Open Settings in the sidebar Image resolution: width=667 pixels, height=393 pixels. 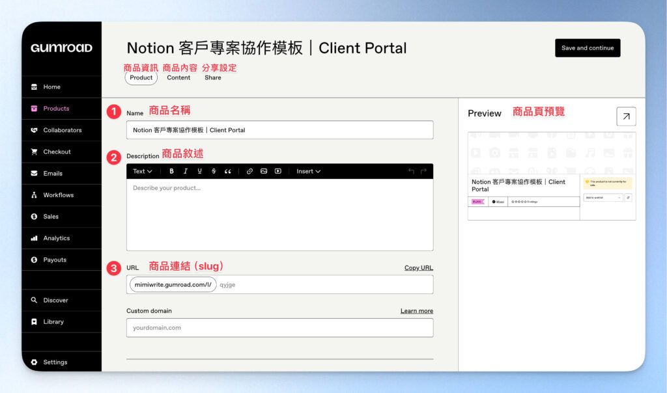(x=62, y=362)
